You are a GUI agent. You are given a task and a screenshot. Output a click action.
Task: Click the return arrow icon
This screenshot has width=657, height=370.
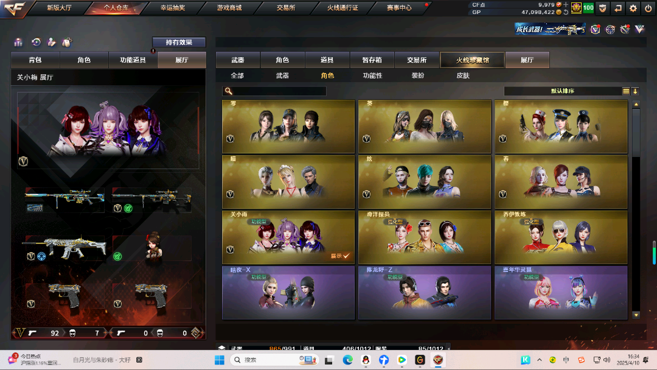618,8
